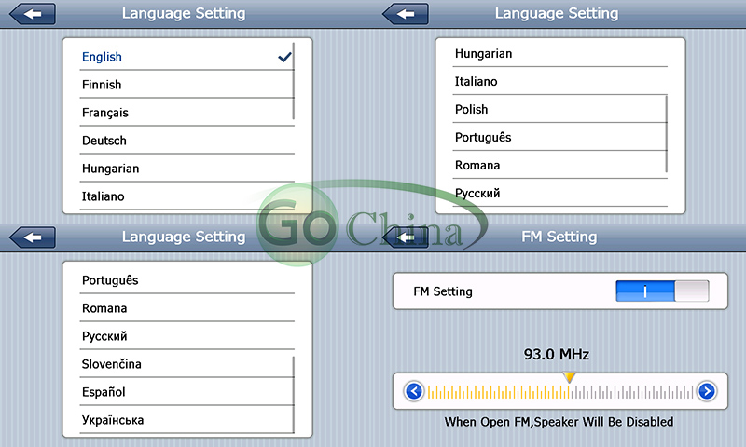Image resolution: width=746 pixels, height=447 pixels.
Task: Click the scrollbar next to the Español entry
Action: tap(294, 393)
